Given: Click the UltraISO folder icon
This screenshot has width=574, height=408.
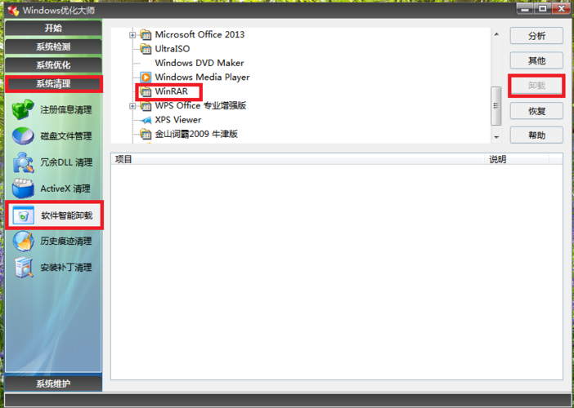Looking at the screenshot, I should [x=146, y=49].
